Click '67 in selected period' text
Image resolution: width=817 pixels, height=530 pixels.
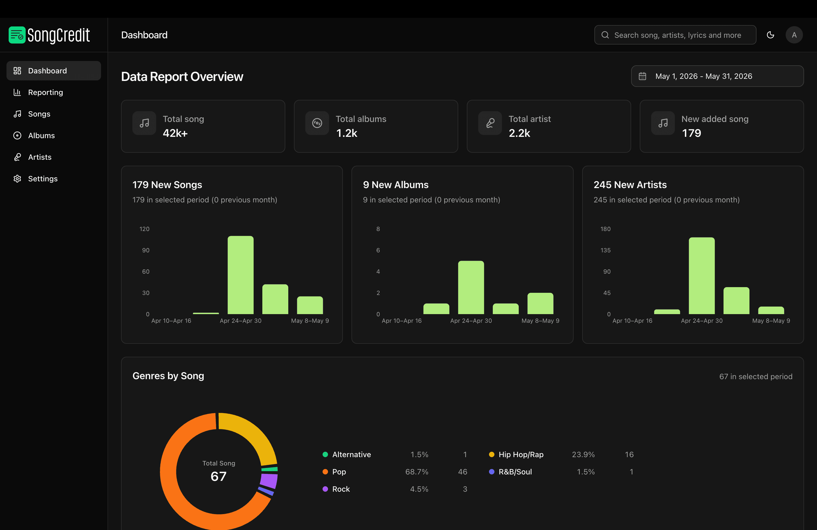click(x=756, y=376)
